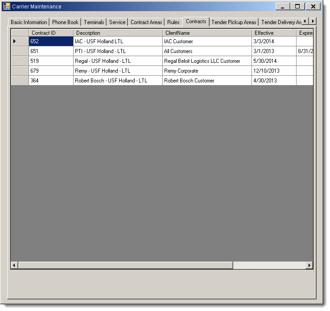Click horizontal scrollbar left arrow
Image resolution: width=330 pixels, height=311 pixels.
click(x=14, y=265)
